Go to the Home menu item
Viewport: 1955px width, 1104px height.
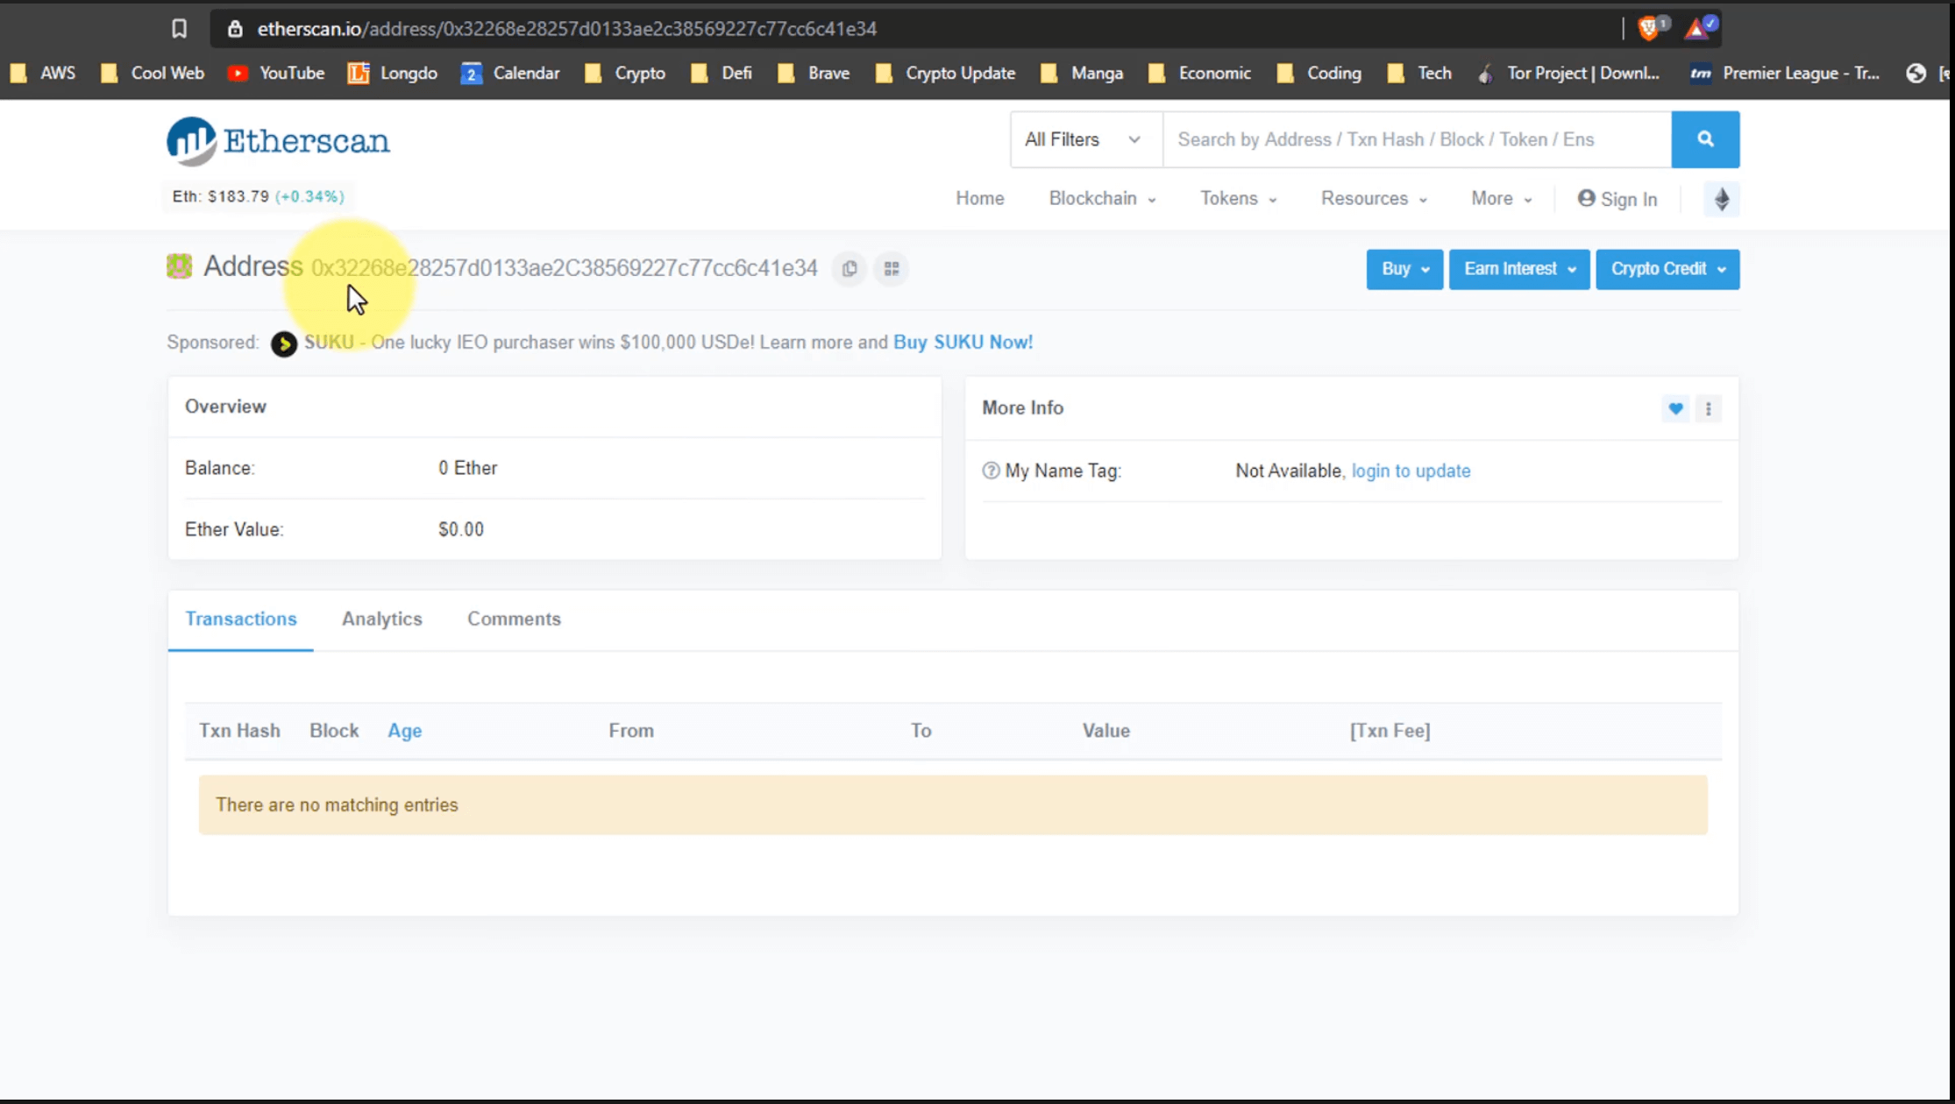(979, 199)
